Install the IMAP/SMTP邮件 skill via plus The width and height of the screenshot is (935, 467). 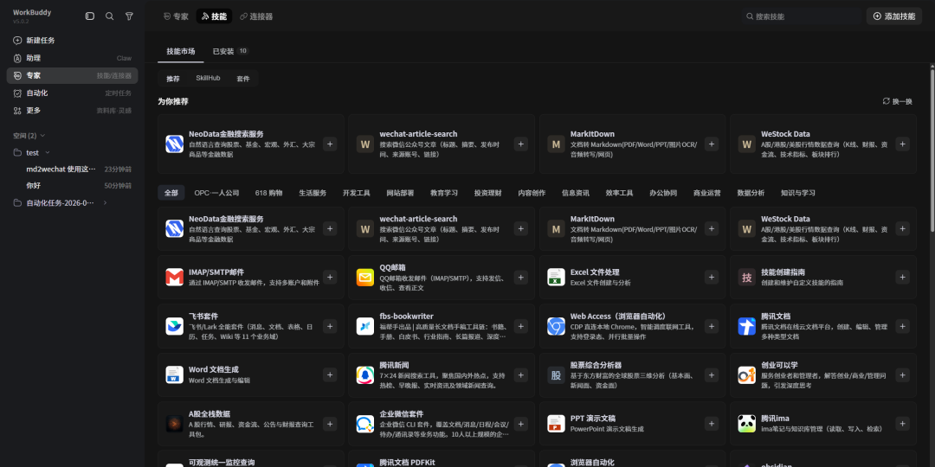click(330, 277)
